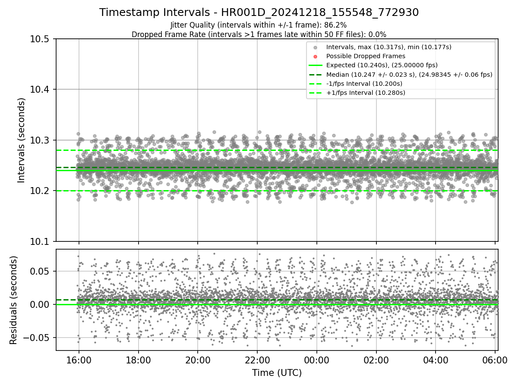Click the 06:00 x-axis tick label
The width and height of the screenshot is (518, 388).
click(495, 360)
